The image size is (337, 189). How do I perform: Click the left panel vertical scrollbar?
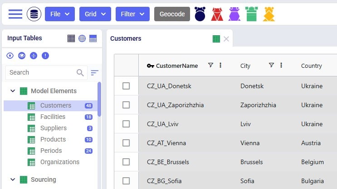(99, 99)
